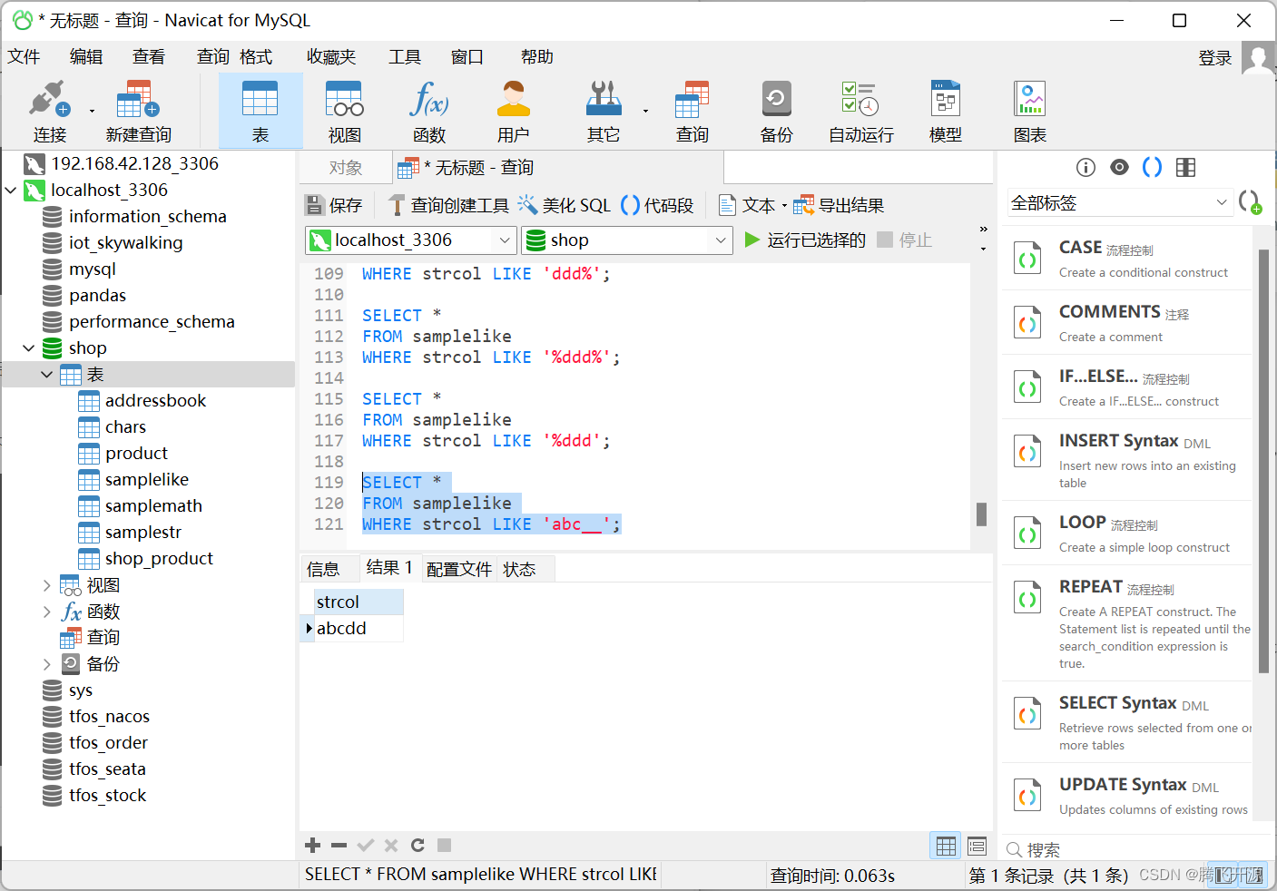Click 导出结果 export result button
This screenshot has width=1277, height=891.
click(x=839, y=205)
